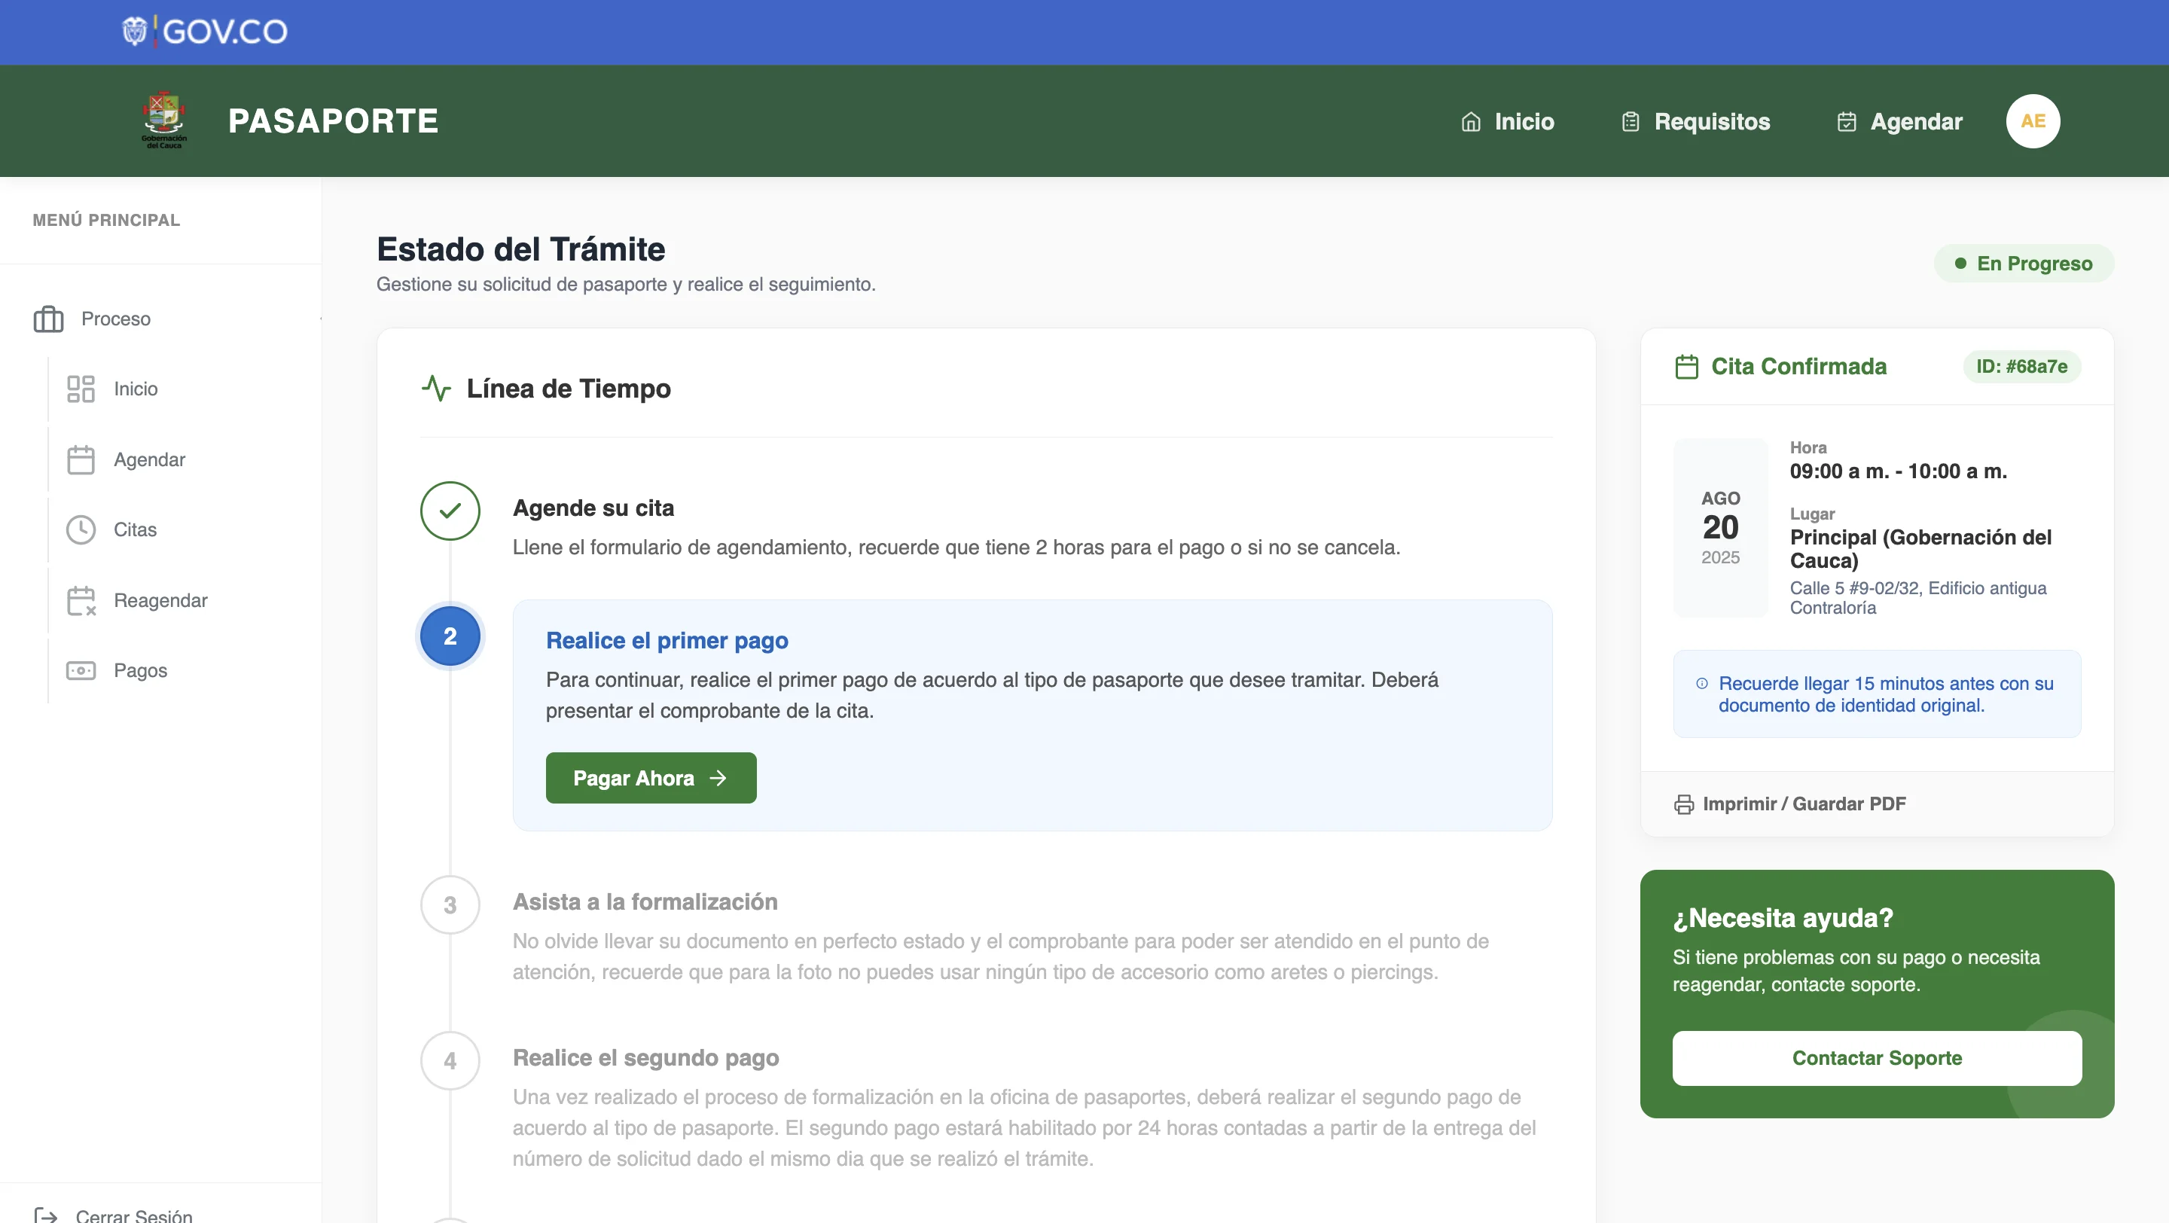Click the Cita Confirmada calendar icon
This screenshot has height=1223, width=2169.
point(1686,367)
